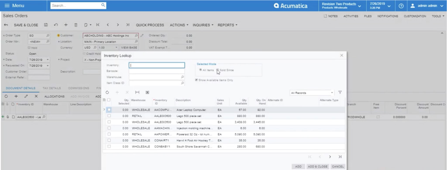Open the admin admin user menu
447x170 pixels.
427,6
